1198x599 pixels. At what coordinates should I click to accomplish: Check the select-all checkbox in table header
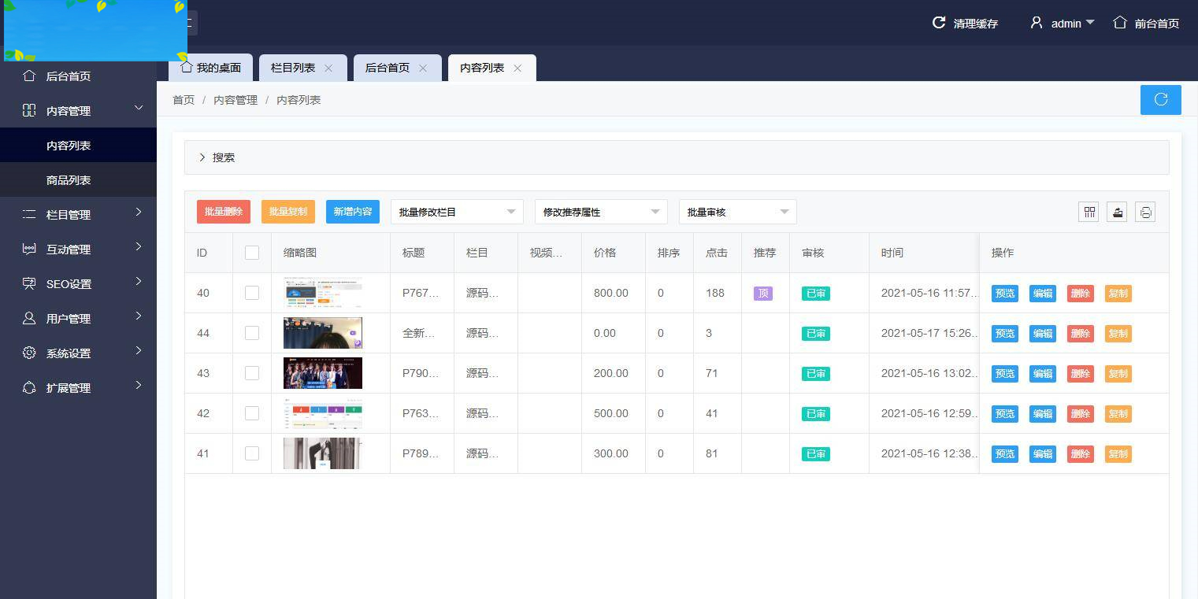point(252,253)
